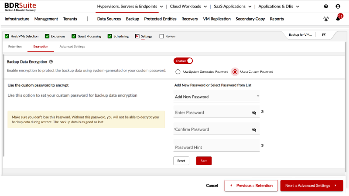Open the user account profile icon
This screenshot has height=196, width=349.
(338, 7)
